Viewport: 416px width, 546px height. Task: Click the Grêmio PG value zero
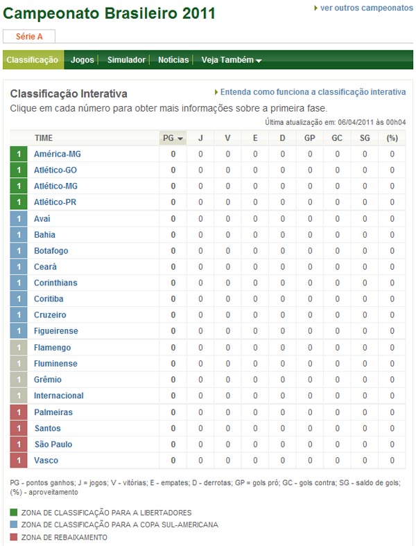click(173, 380)
